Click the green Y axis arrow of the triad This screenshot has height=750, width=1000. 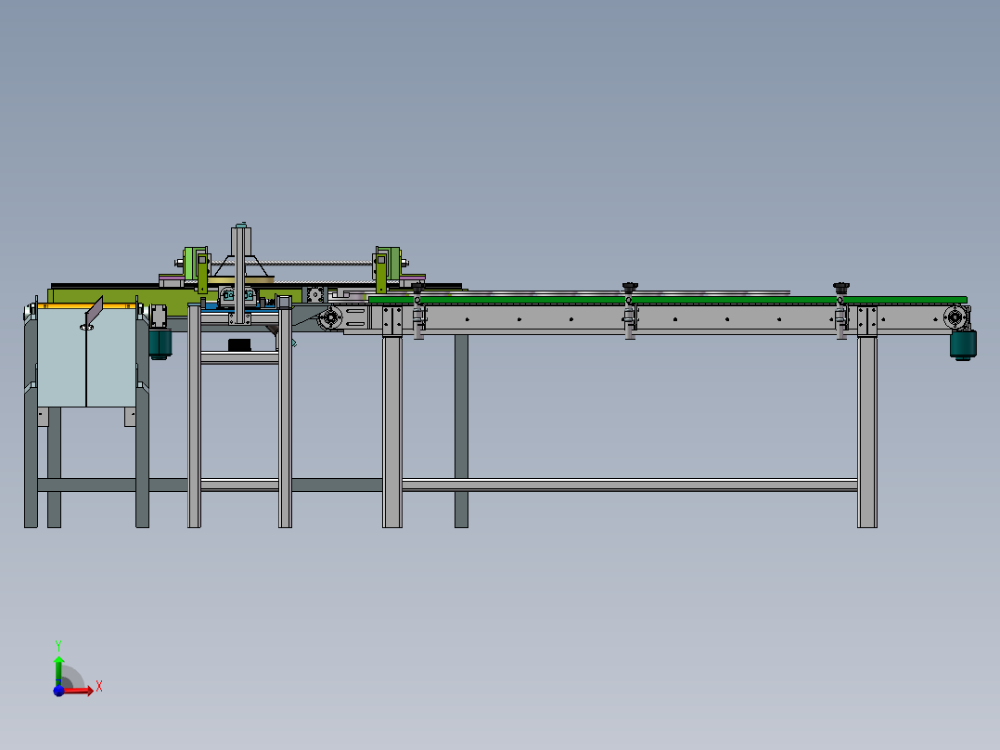pos(58,670)
